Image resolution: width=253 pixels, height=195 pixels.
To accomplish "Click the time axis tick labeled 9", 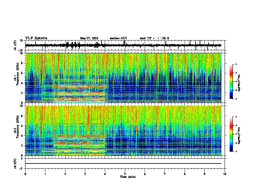I will pyautogui.click(x=204, y=174).
